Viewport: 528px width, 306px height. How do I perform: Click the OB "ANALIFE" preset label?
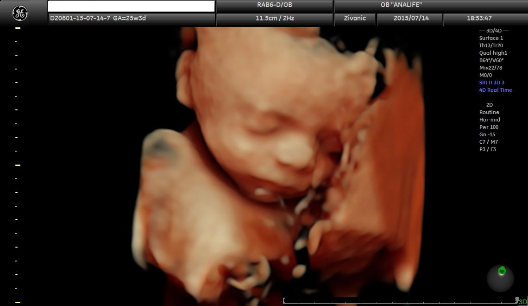pyautogui.click(x=401, y=5)
